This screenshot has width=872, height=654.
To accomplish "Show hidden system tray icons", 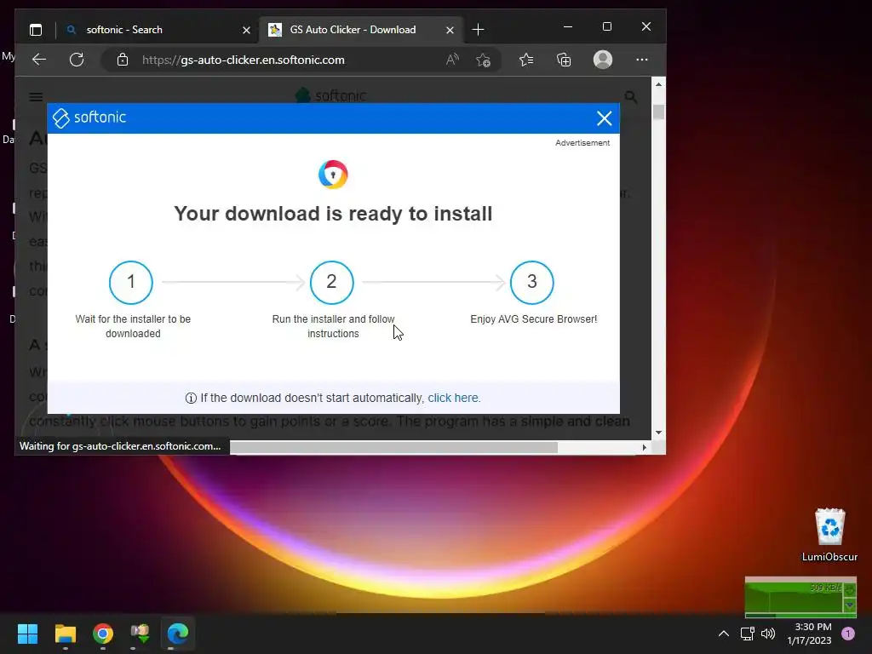I will pyautogui.click(x=724, y=634).
